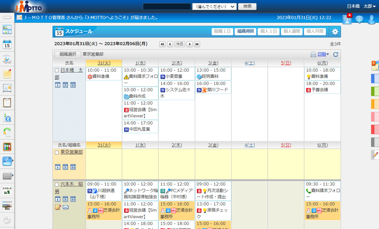The height and width of the screenshot is (229, 379).
Task: Open the NEO chart icon in sidebar
Action: [7, 161]
